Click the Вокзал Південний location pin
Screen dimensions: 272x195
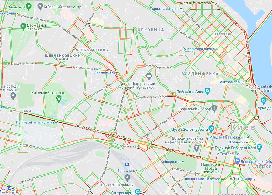pos(127,178)
